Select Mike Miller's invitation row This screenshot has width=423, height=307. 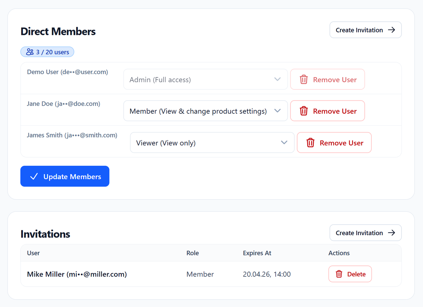(141, 274)
